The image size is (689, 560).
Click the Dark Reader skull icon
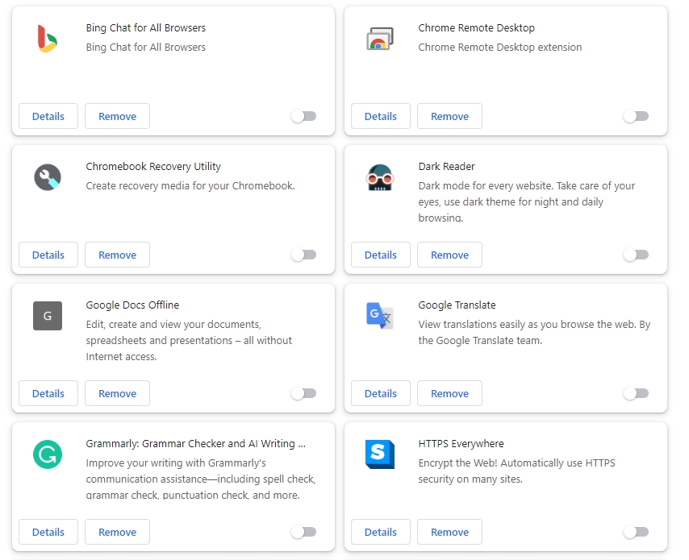[379, 176]
